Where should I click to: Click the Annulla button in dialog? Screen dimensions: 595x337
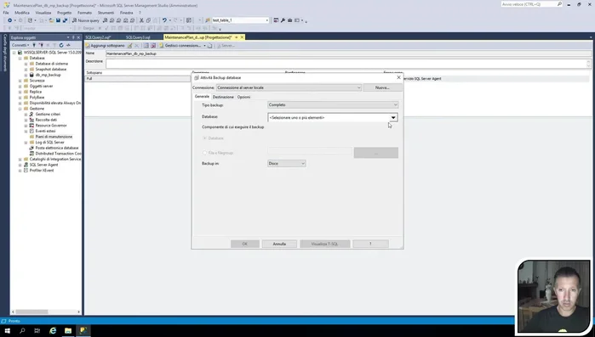pyautogui.click(x=279, y=244)
